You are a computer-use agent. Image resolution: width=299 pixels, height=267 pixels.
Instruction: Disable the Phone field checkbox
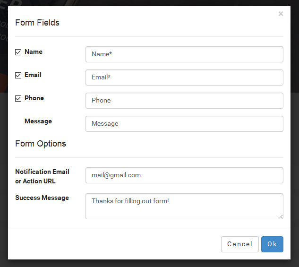[x=18, y=98]
